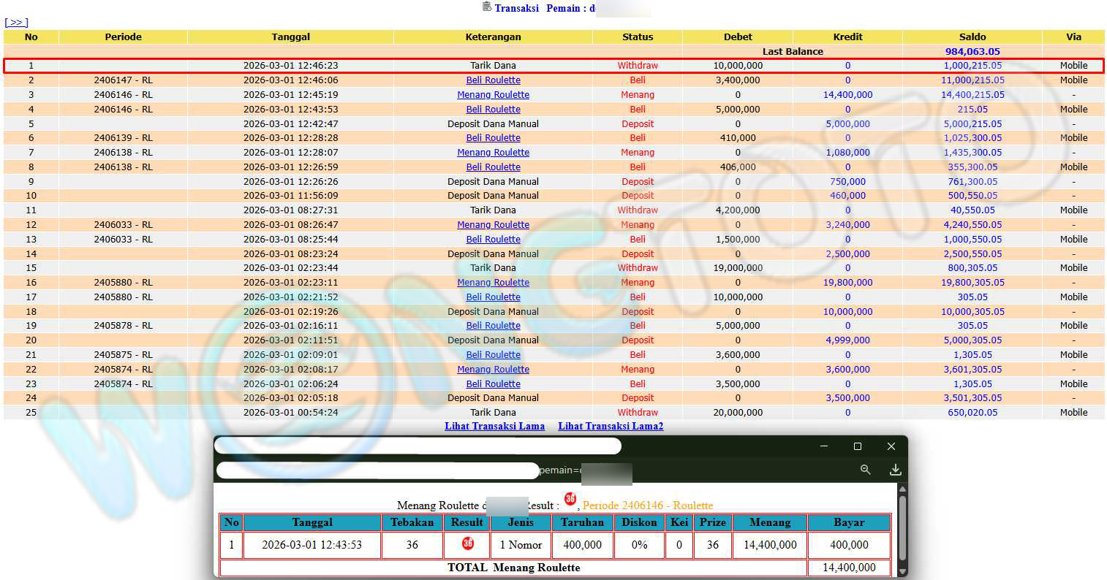This screenshot has width=1107, height=580.
Task: Open Beli Roulette link for period 2405878
Action: 493,326
